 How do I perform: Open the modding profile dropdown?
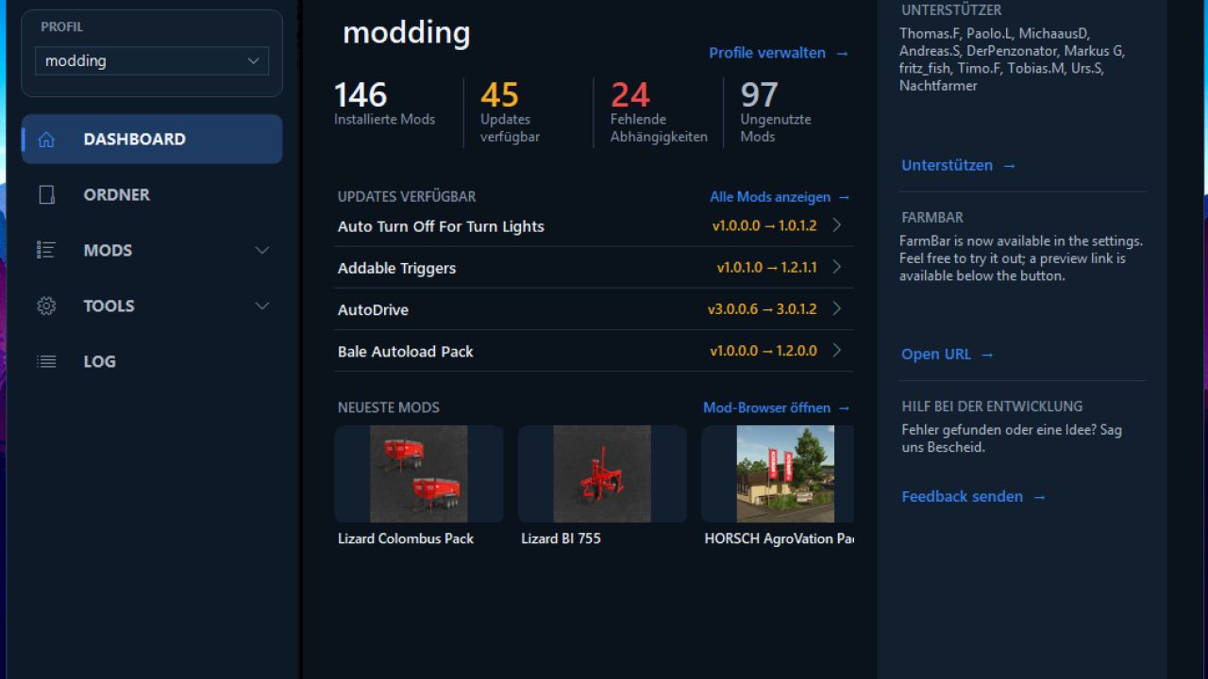coord(152,60)
